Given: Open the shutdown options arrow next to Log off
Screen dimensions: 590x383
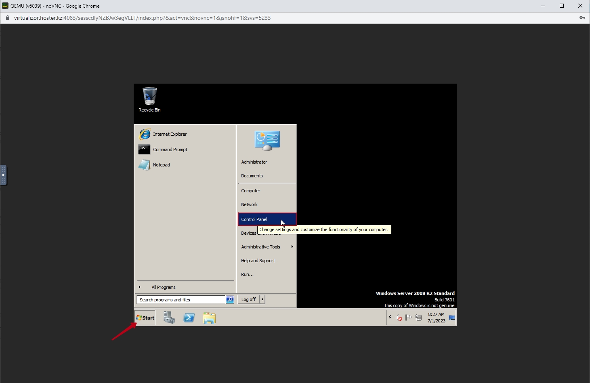Looking at the screenshot, I should pyautogui.click(x=262, y=299).
